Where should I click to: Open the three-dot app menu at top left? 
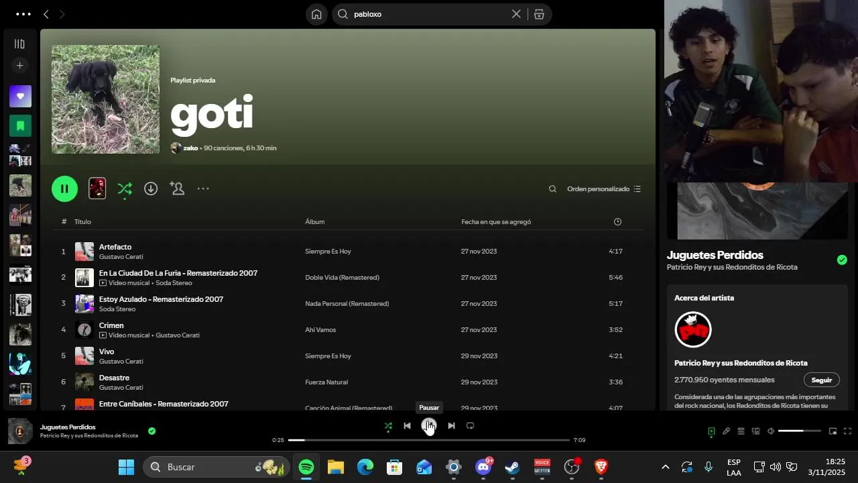[23, 14]
